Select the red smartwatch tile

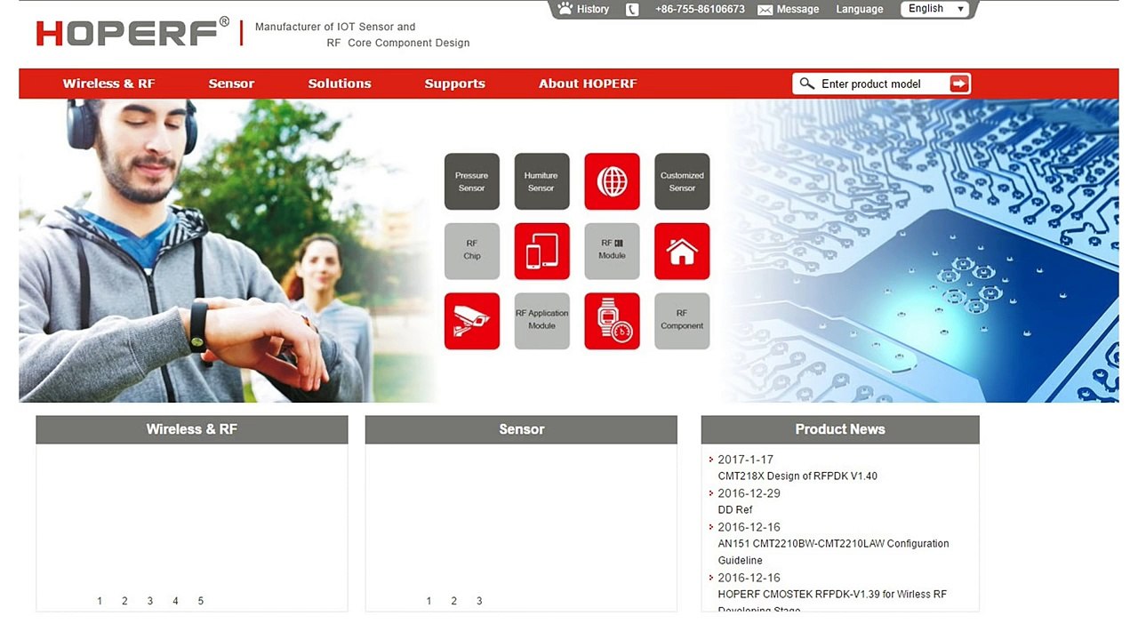tap(612, 321)
